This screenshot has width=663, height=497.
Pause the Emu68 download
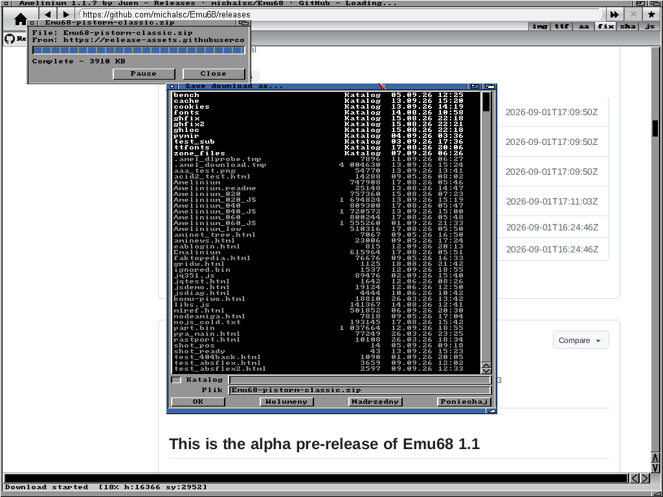(144, 74)
